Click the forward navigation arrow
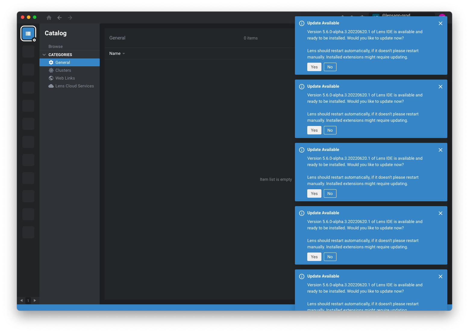The width and height of the screenshot is (469, 333). tap(70, 17)
